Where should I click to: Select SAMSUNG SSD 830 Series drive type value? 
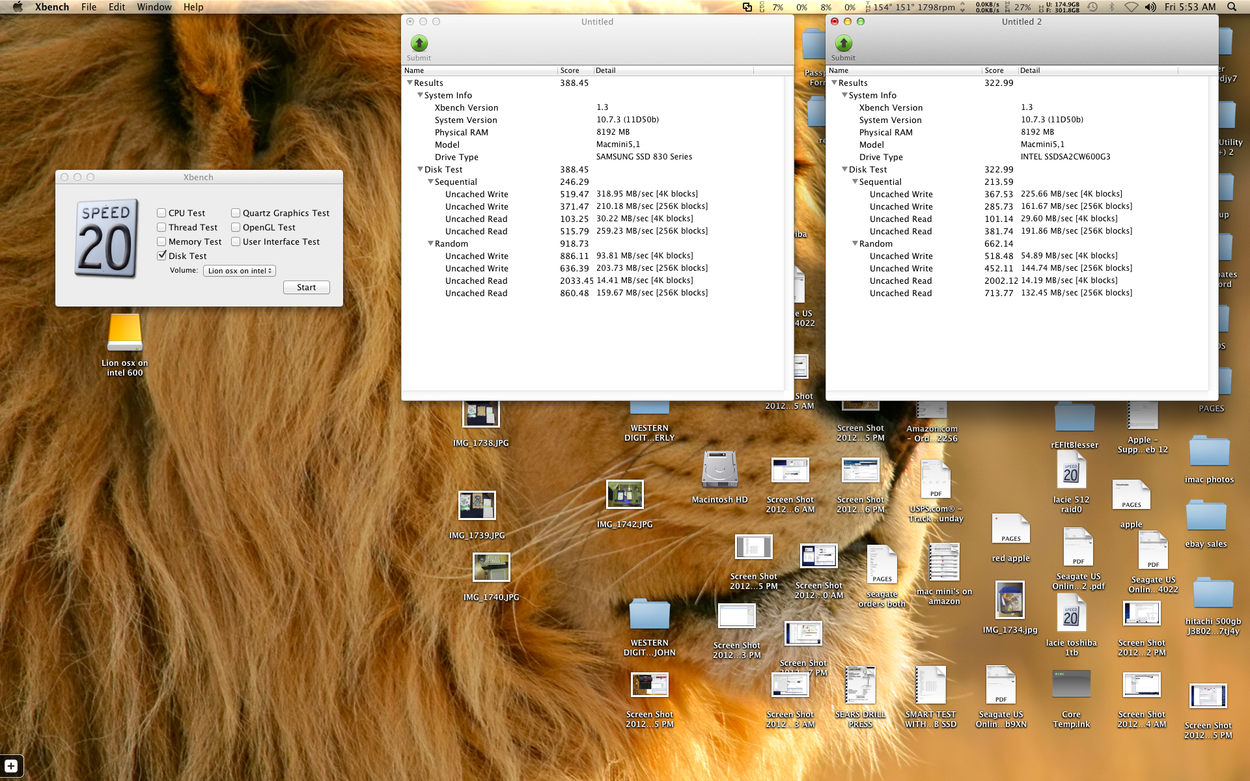(x=644, y=157)
